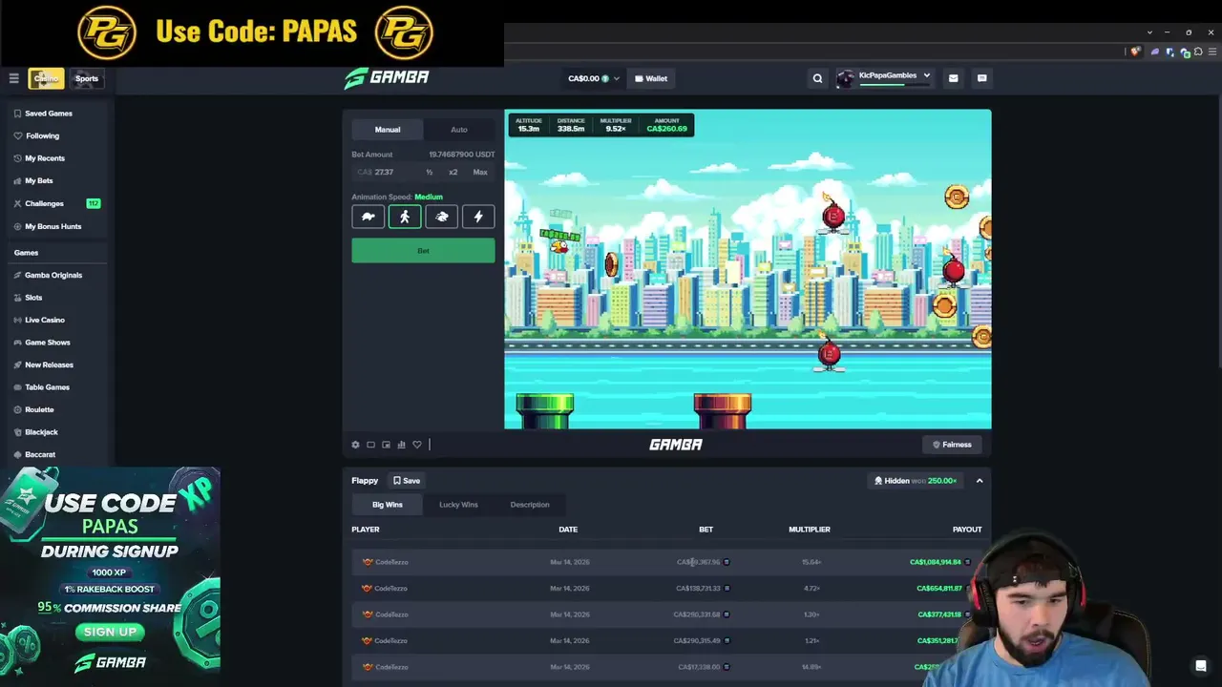Image resolution: width=1222 pixels, height=687 pixels.
Task: Favorite the game with heart icon
Action: [x=416, y=445]
